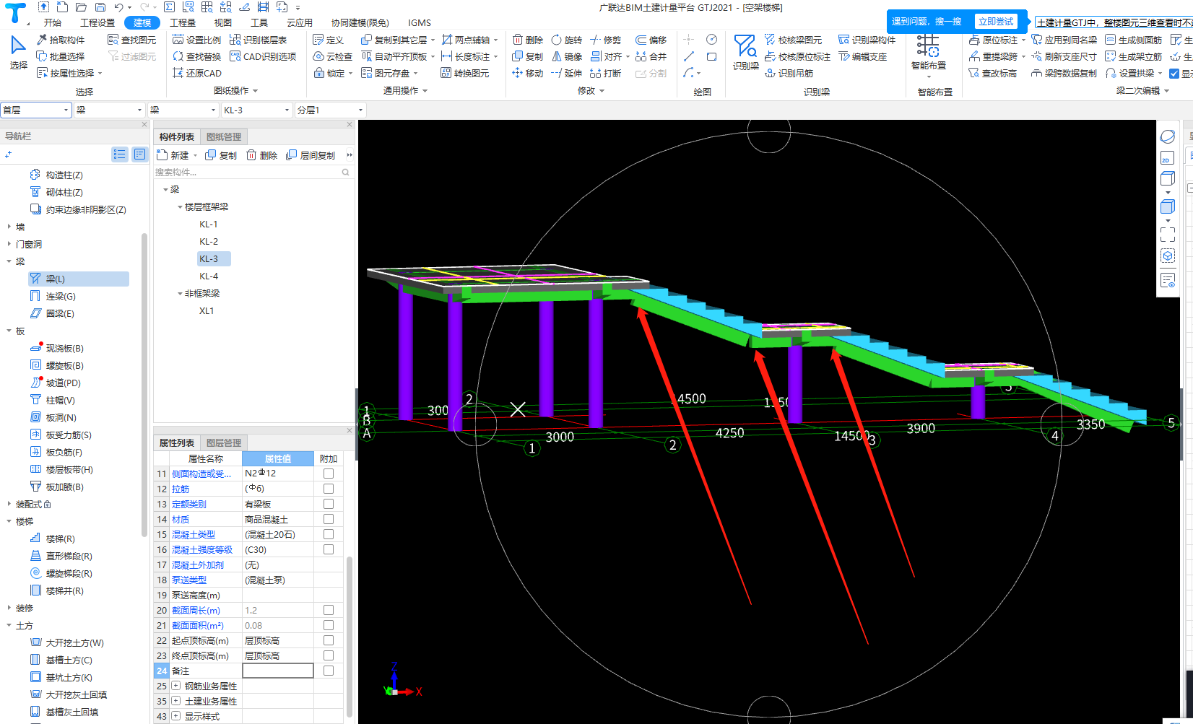The image size is (1193, 724).
Task: Select KL-1 in component list
Action: tap(209, 224)
